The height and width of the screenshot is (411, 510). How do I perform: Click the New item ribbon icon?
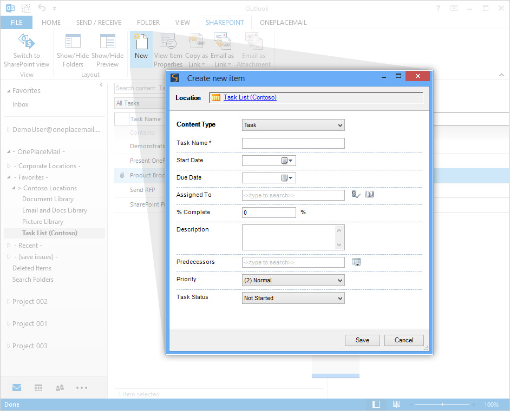(x=141, y=41)
